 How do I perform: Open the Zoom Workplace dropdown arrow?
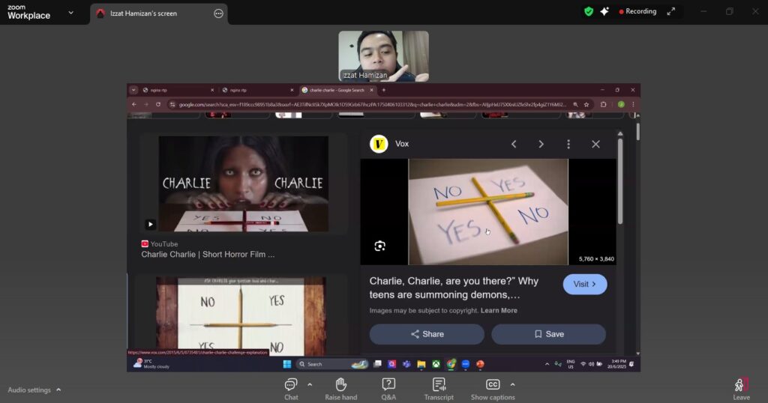71,13
